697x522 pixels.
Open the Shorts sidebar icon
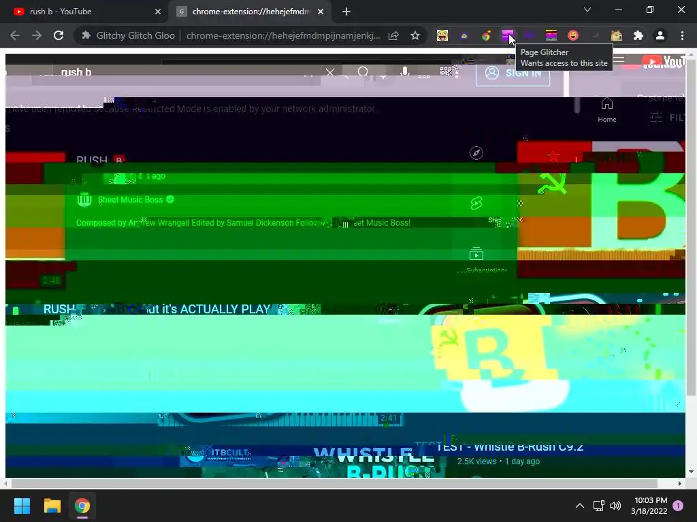(x=476, y=203)
